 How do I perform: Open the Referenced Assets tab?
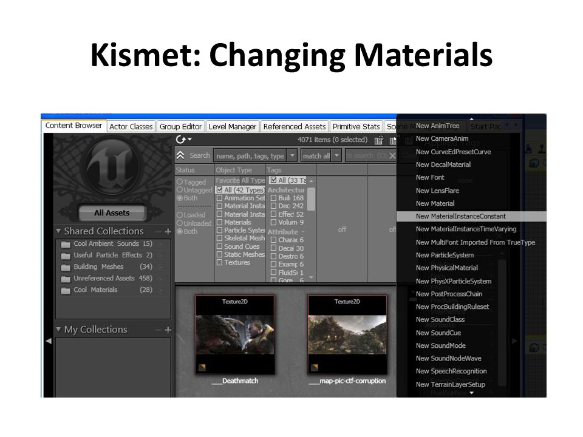coord(295,127)
